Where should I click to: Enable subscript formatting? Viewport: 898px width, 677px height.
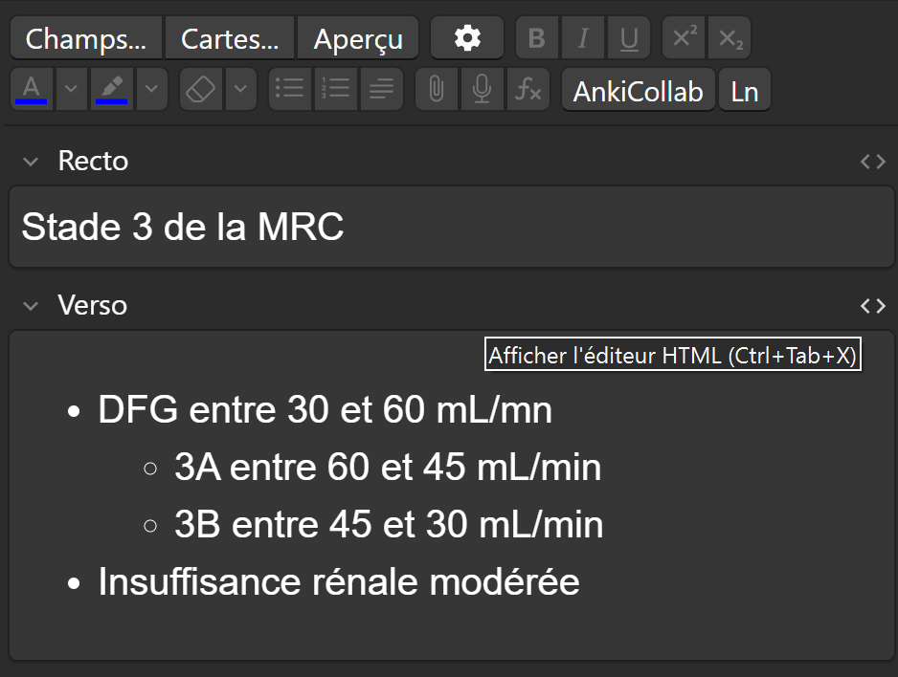tap(729, 38)
